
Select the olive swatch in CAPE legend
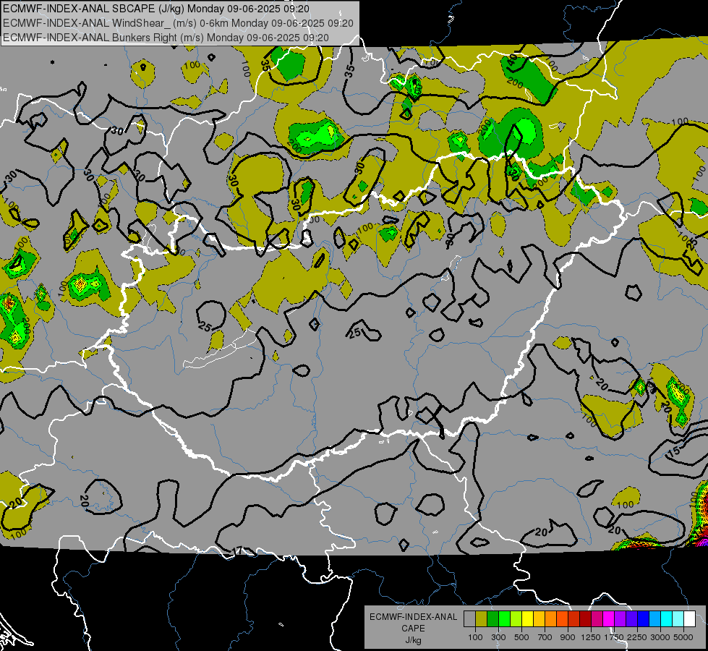(482, 619)
